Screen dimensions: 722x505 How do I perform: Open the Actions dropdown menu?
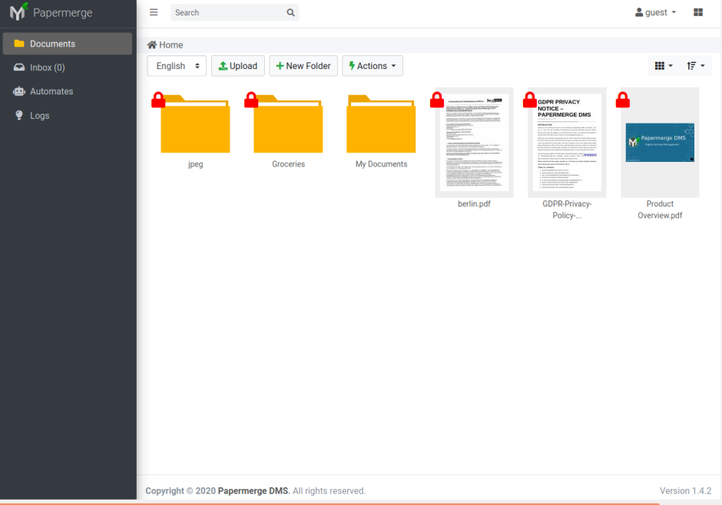372,66
